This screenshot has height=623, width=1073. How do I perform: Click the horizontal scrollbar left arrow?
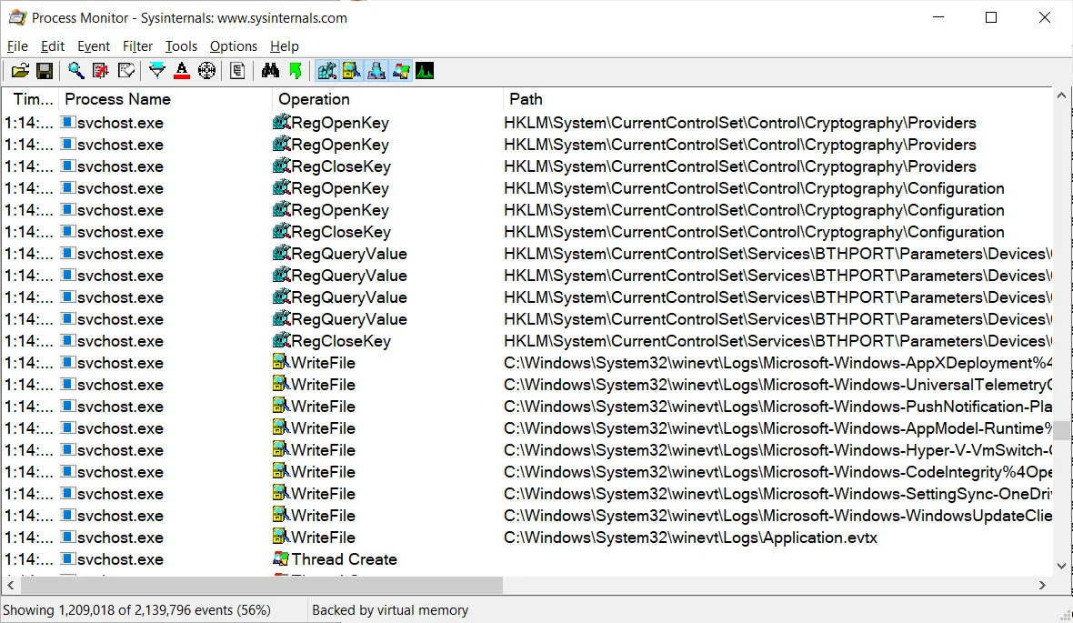(10, 586)
